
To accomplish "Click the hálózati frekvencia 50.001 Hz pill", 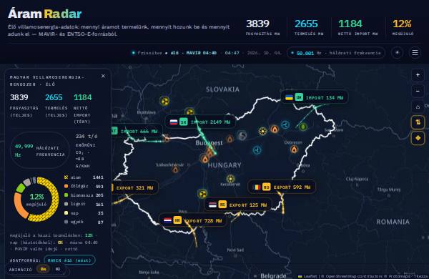I will click(x=336, y=53).
